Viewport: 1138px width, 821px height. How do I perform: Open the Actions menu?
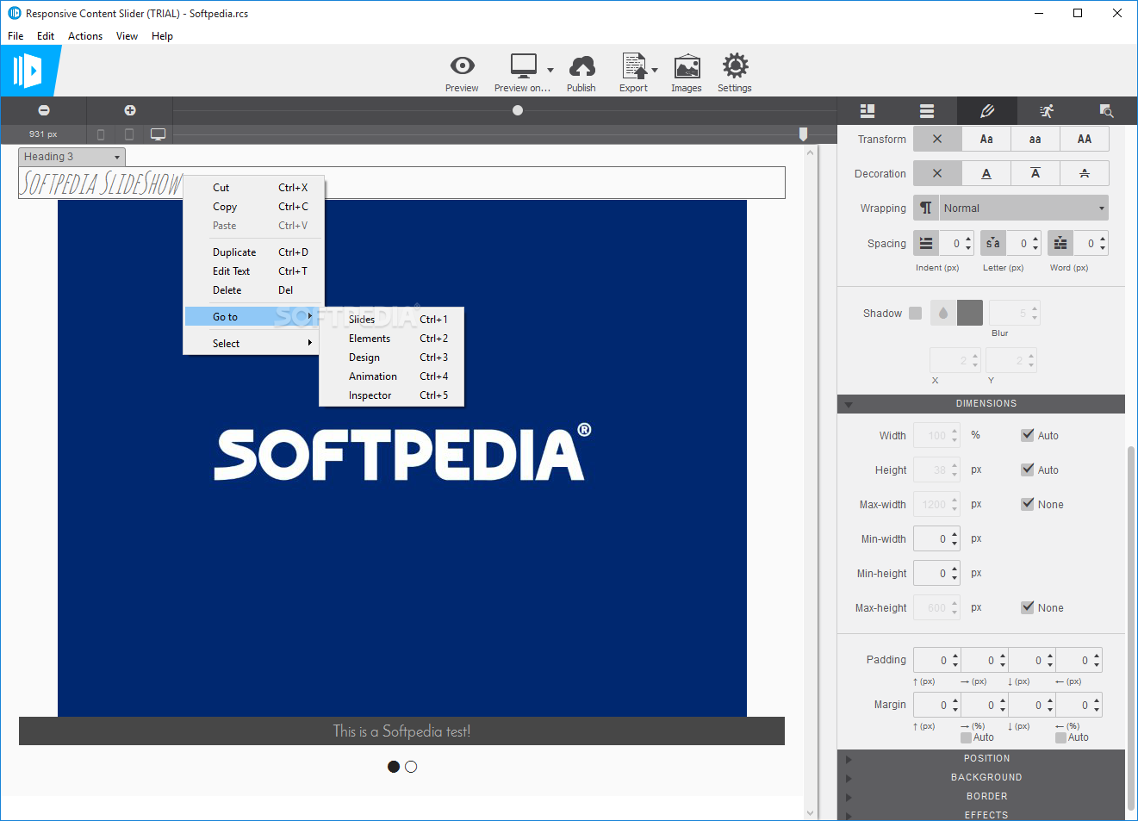(85, 36)
